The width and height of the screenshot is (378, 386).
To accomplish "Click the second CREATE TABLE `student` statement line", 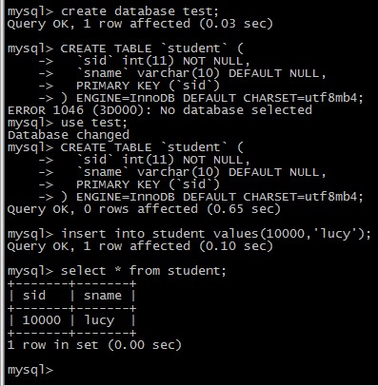I will (126, 147).
